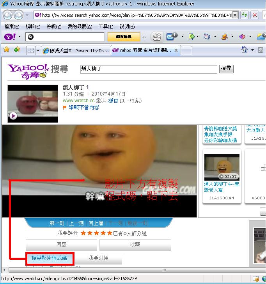This screenshot has width=266, height=284.
Task: Click the 回應 button
Action: (x=61, y=245)
